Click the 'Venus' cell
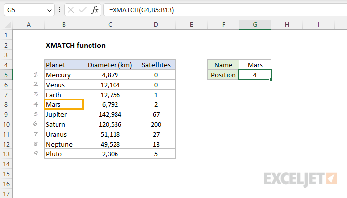The width and height of the screenshot is (347, 198). 64,85
